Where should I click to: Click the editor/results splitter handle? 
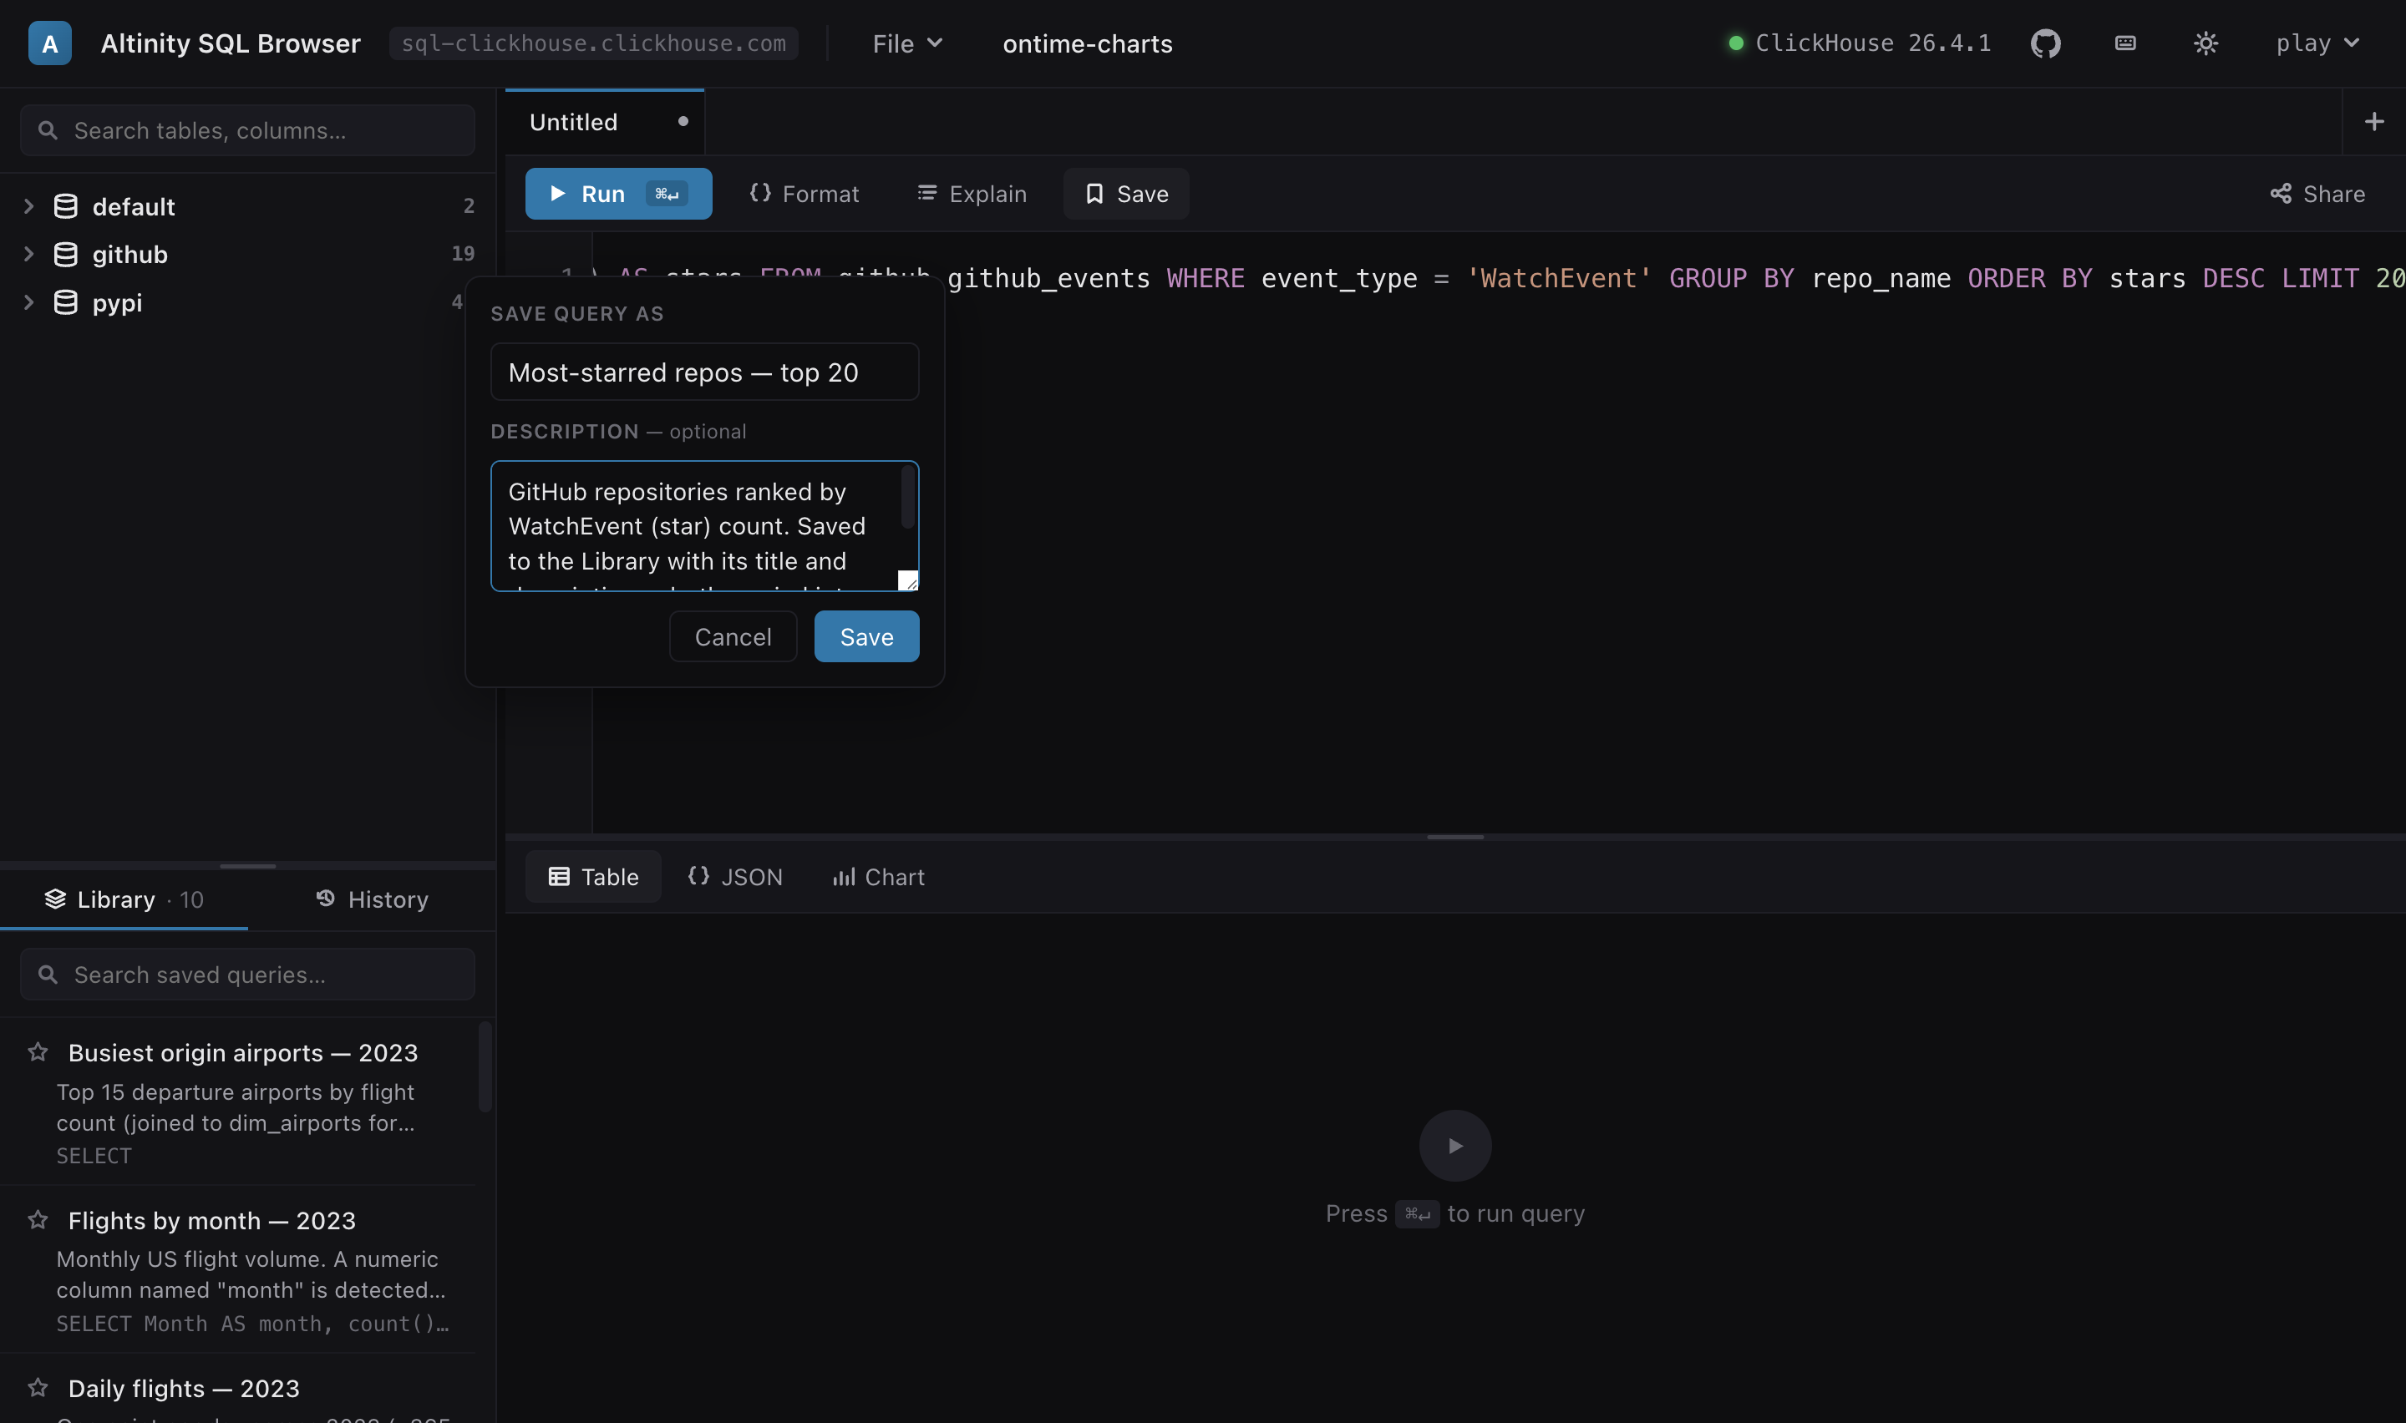click(x=1454, y=837)
